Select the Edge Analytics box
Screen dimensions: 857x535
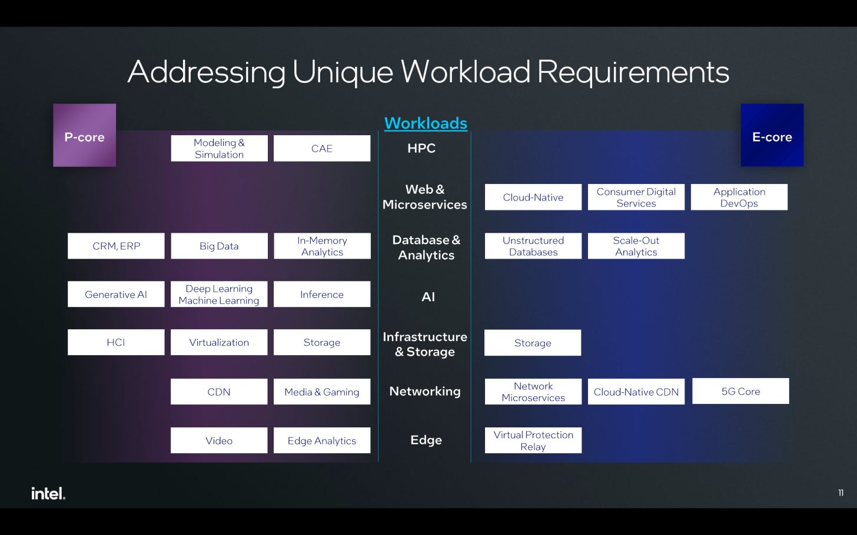click(322, 440)
